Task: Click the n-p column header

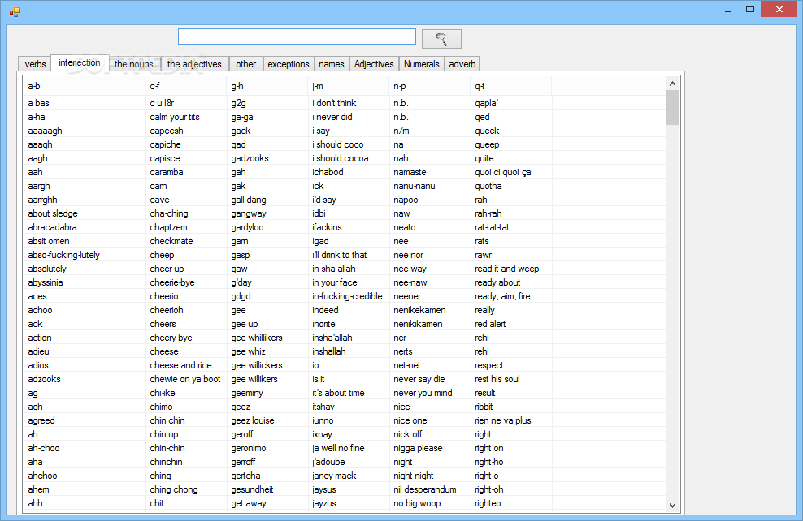Action: 430,86
